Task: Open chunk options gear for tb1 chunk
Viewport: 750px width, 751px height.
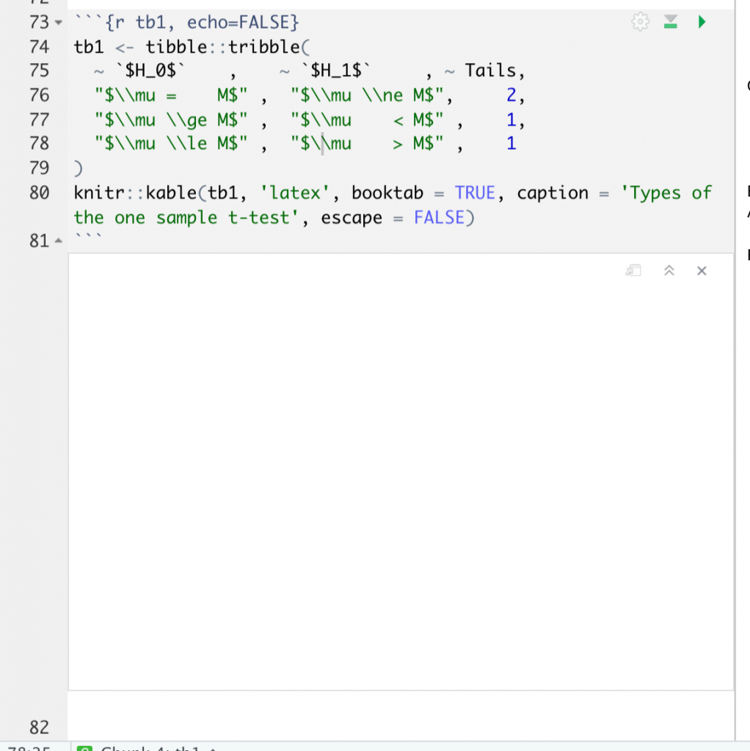Action: tap(640, 22)
